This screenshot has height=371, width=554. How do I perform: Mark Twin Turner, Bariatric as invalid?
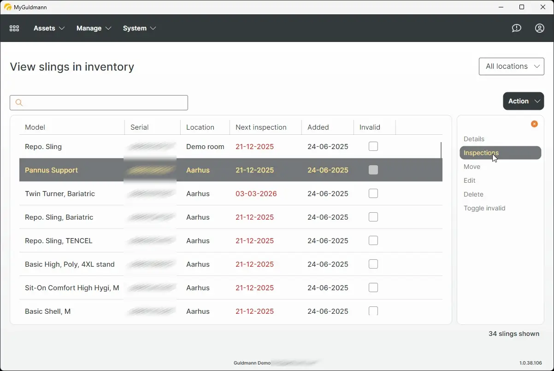pos(373,193)
